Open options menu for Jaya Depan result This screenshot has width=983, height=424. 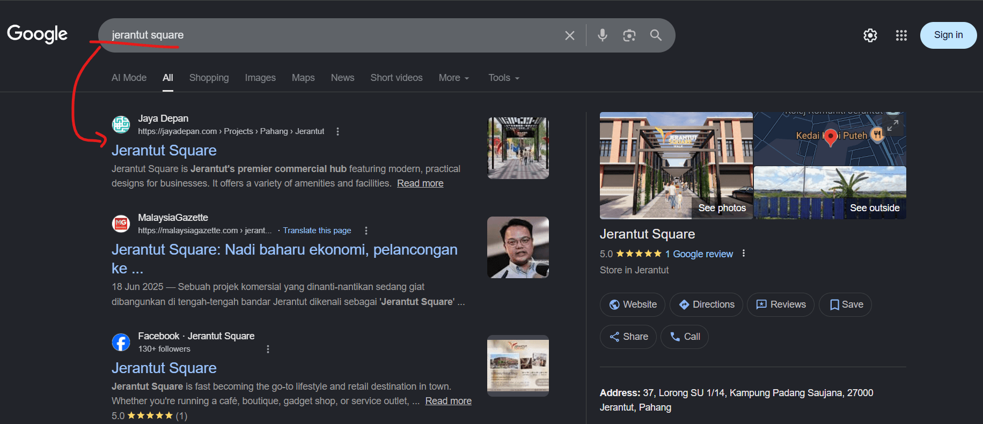pyautogui.click(x=338, y=131)
